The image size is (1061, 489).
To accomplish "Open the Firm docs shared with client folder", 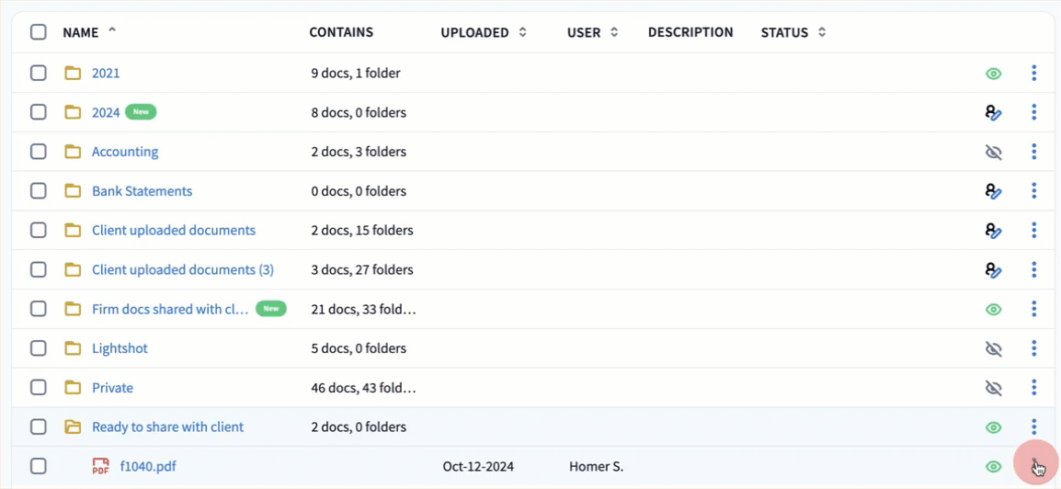I will (170, 310).
